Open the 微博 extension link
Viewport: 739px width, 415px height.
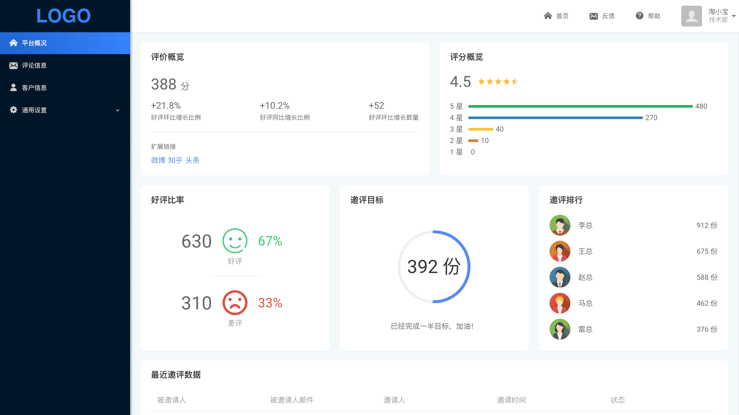pos(158,160)
